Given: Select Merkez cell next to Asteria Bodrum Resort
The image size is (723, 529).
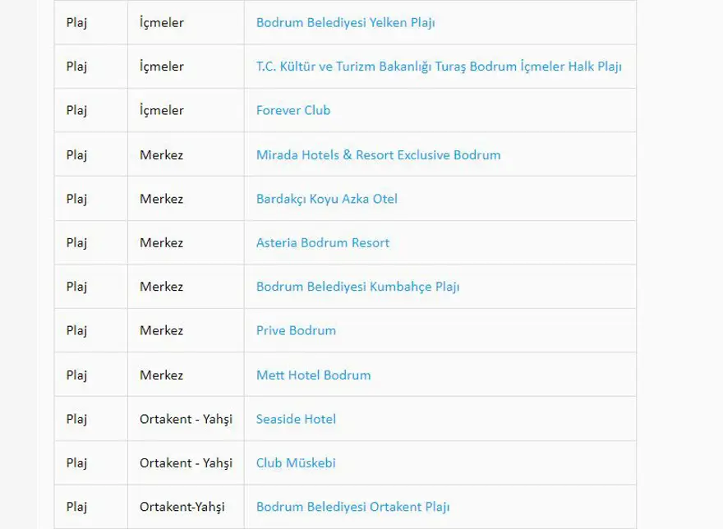Looking at the screenshot, I should [x=162, y=243].
